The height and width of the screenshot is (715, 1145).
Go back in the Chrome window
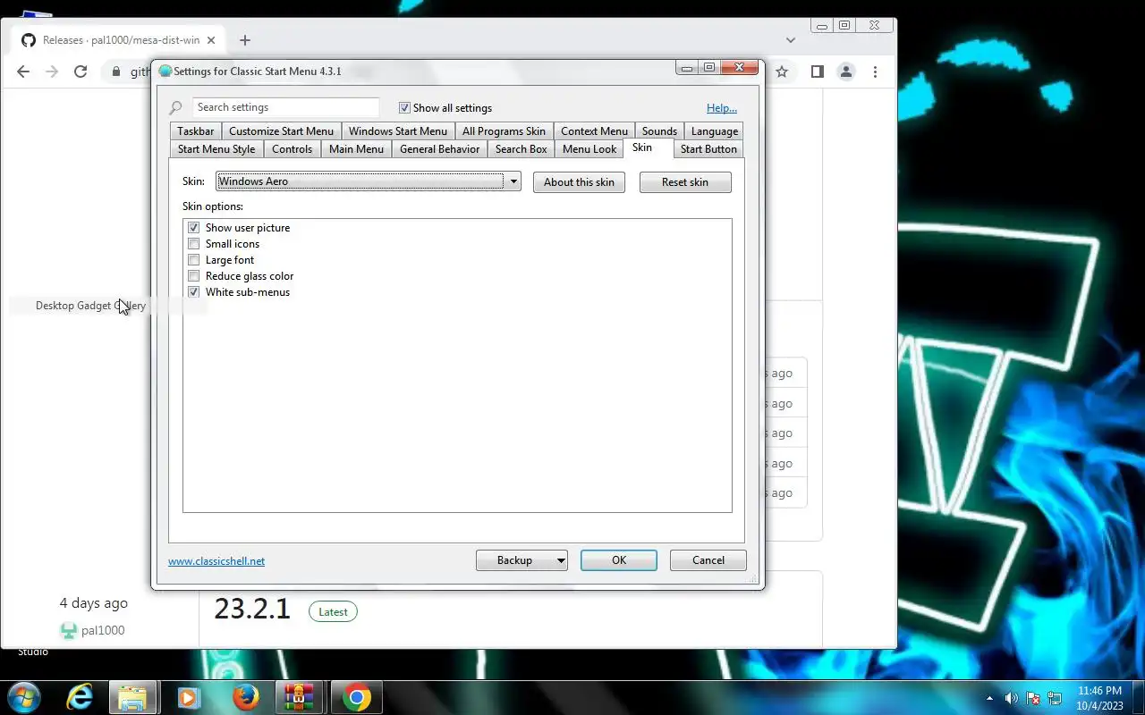(x=23, y=71)
